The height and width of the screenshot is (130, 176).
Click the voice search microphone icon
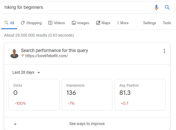pyautogui.click(x=156, y=7)
